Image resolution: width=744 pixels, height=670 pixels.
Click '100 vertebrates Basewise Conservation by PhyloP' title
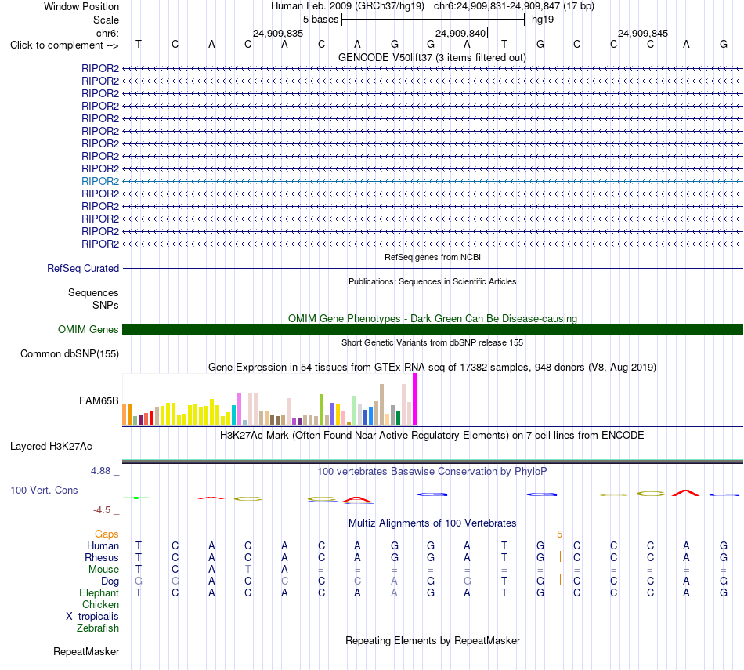[432, 472]
